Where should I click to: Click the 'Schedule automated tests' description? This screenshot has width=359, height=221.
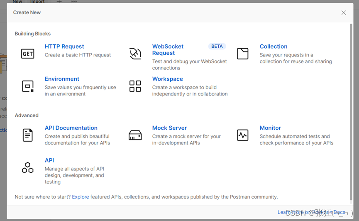(296, 140)
